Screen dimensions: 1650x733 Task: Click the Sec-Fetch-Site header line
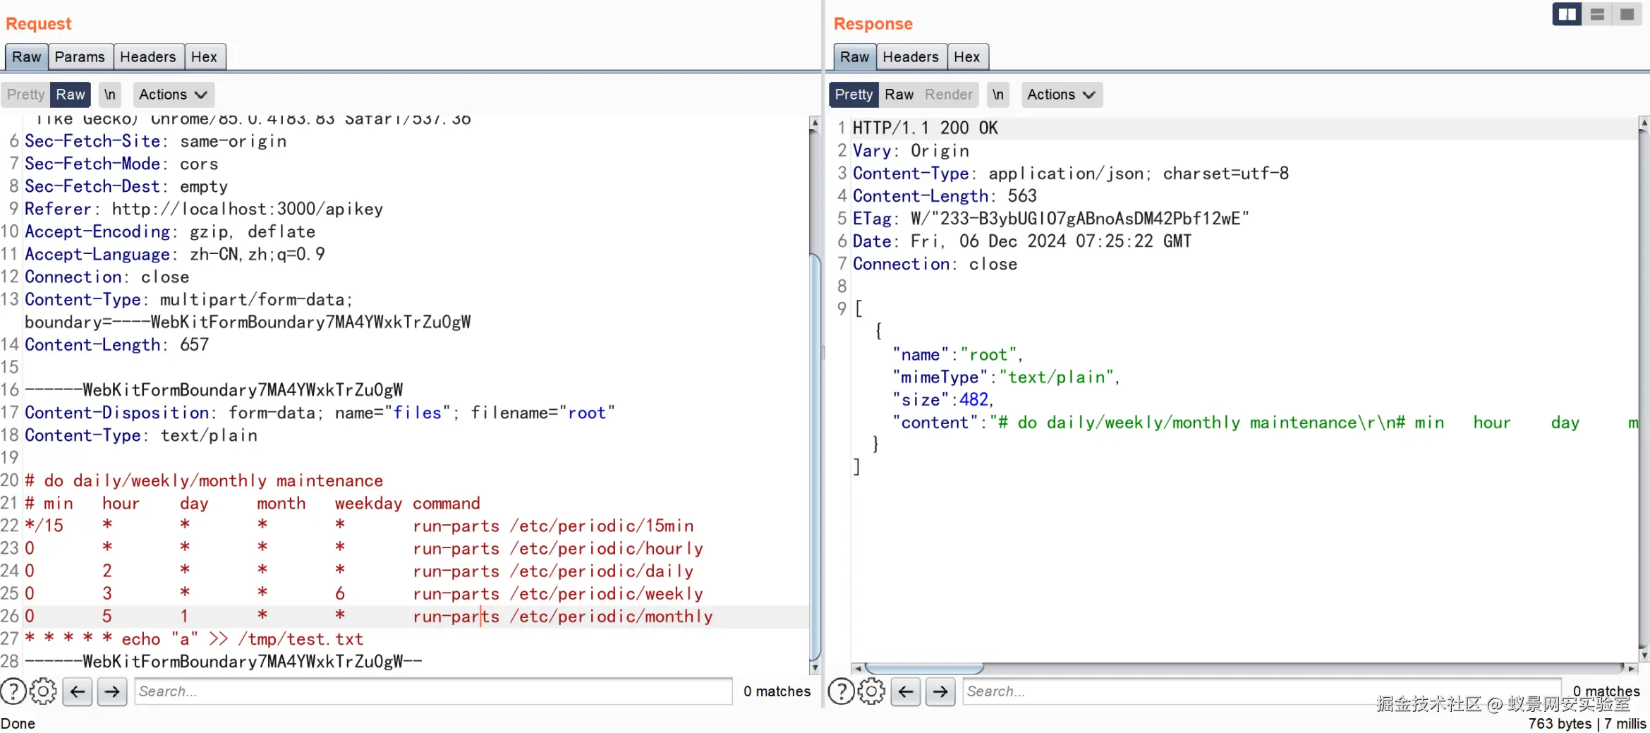click(156, 142)
